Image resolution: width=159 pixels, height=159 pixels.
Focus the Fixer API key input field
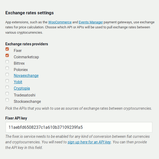79,127
